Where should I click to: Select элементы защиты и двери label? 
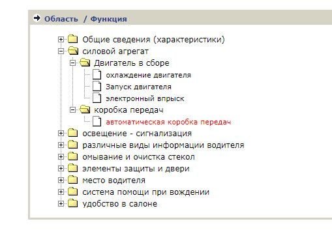pos(136,169)
